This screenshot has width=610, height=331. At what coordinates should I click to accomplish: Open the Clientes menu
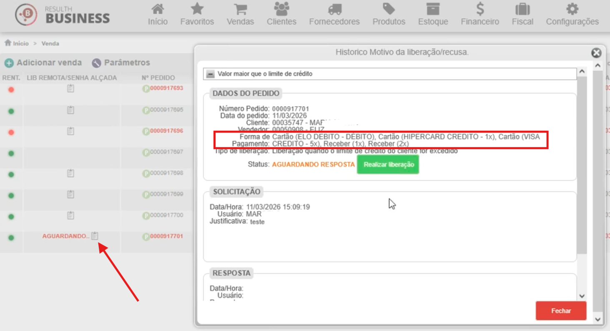pyautogui.click(x=281, y=14)
